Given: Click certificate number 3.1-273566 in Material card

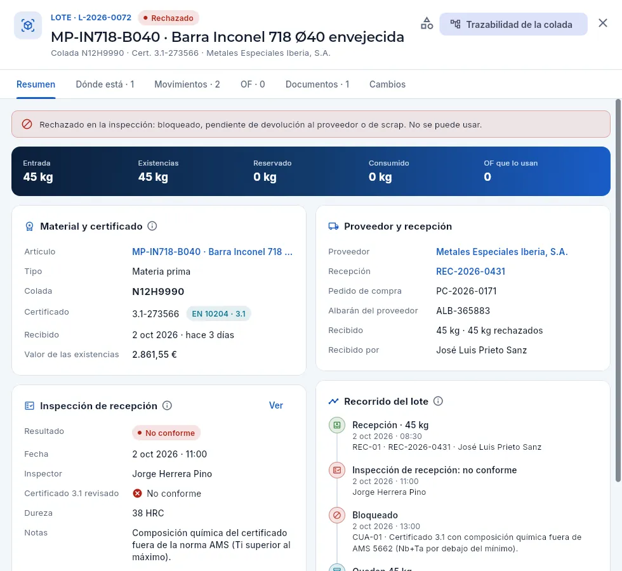Looking at the screenshot, I should [155, 314].
